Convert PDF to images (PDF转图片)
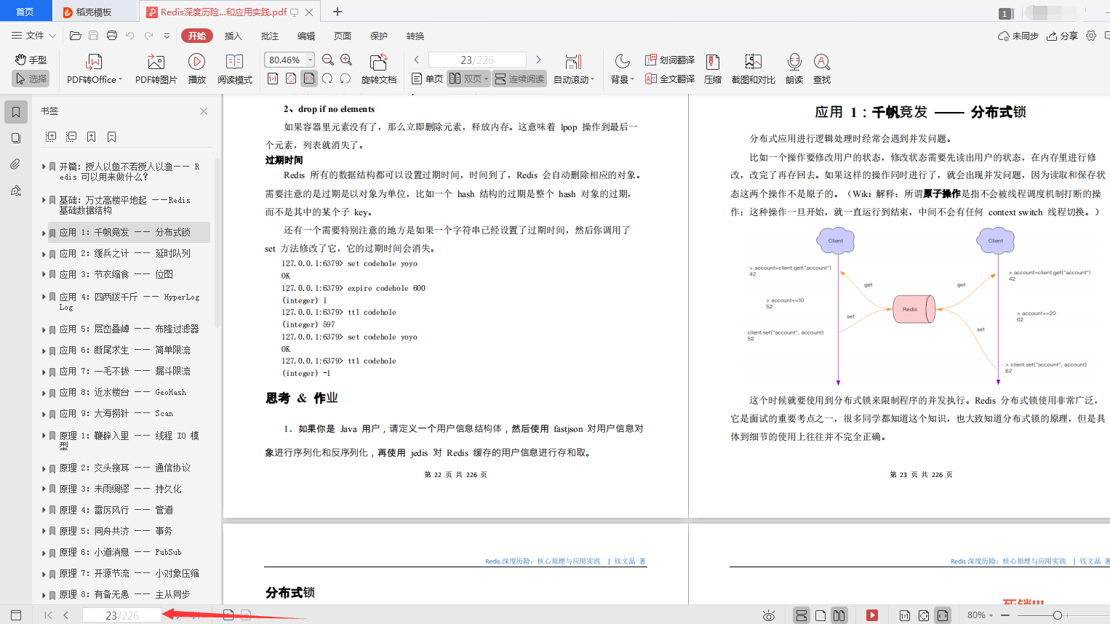 156,69
